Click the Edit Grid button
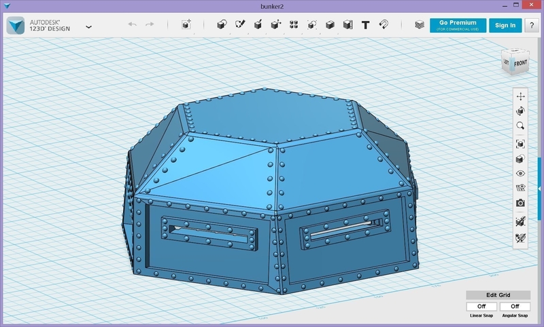This screenshot has height=327, width=544. point(498,295)
